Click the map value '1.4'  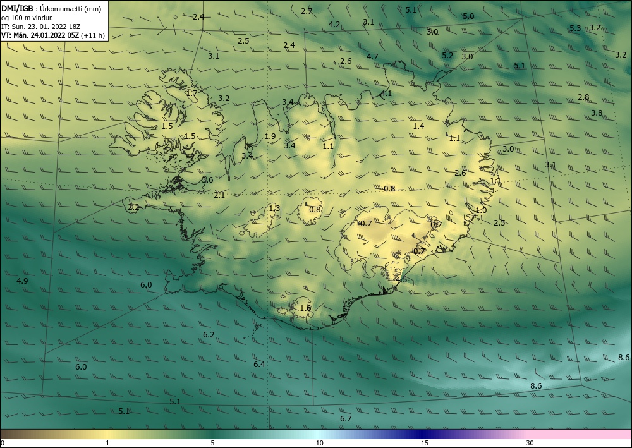coord(419,126)
